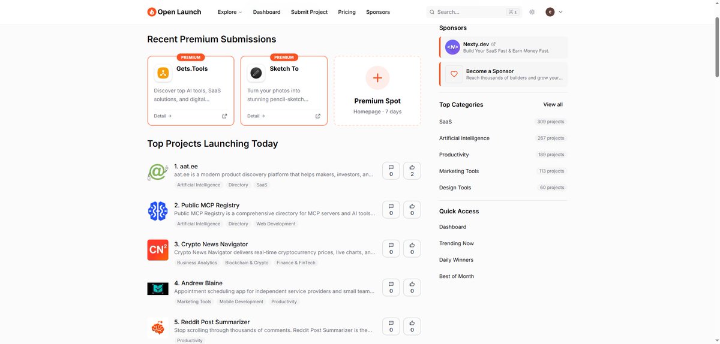Click the Premium Spot plus icon
720x344 pixels.
click(x=377, y=78)
